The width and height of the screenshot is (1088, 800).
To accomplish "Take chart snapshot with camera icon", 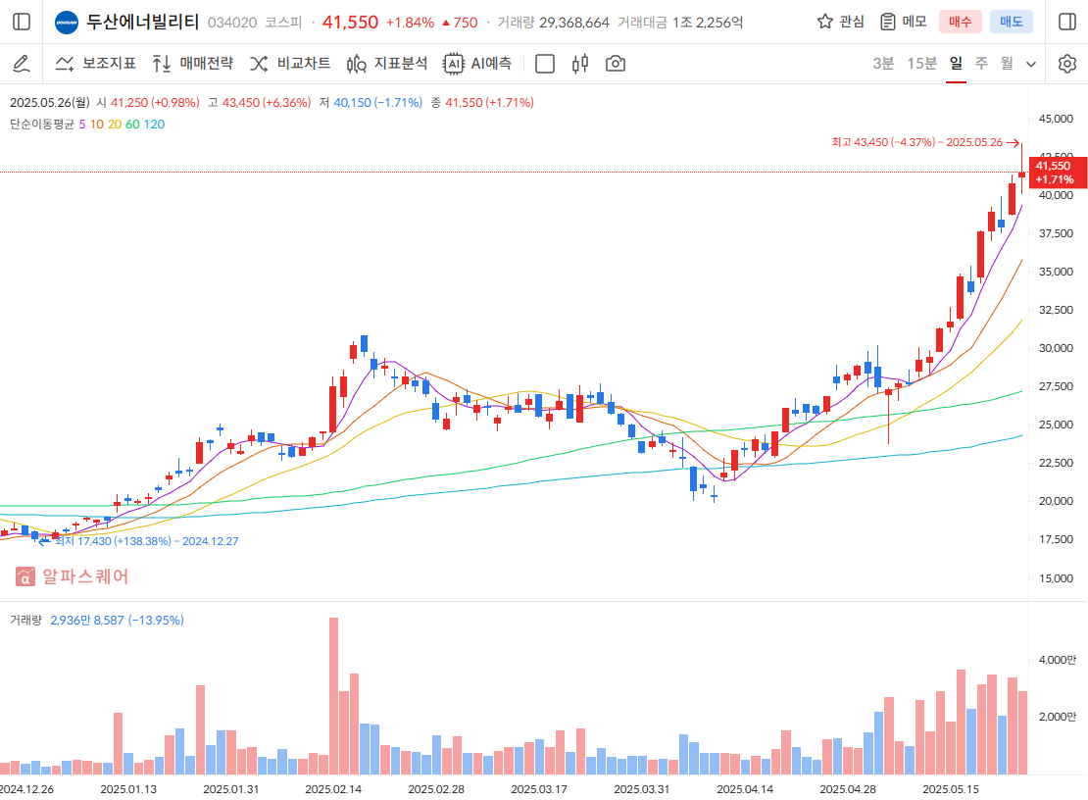I will click(616, 64).
